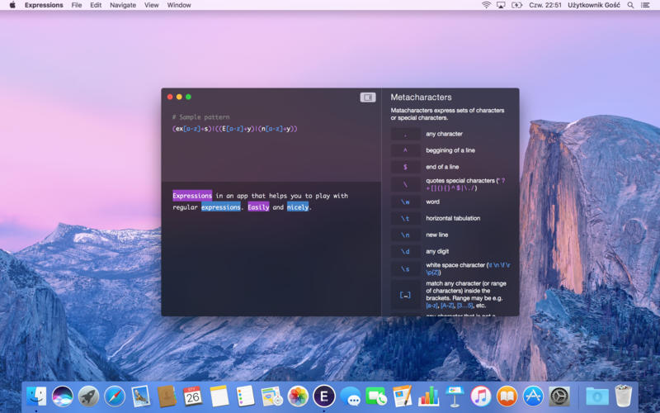Open the File menu
This screenshot has width=660, height=413.
coord(77,5)
